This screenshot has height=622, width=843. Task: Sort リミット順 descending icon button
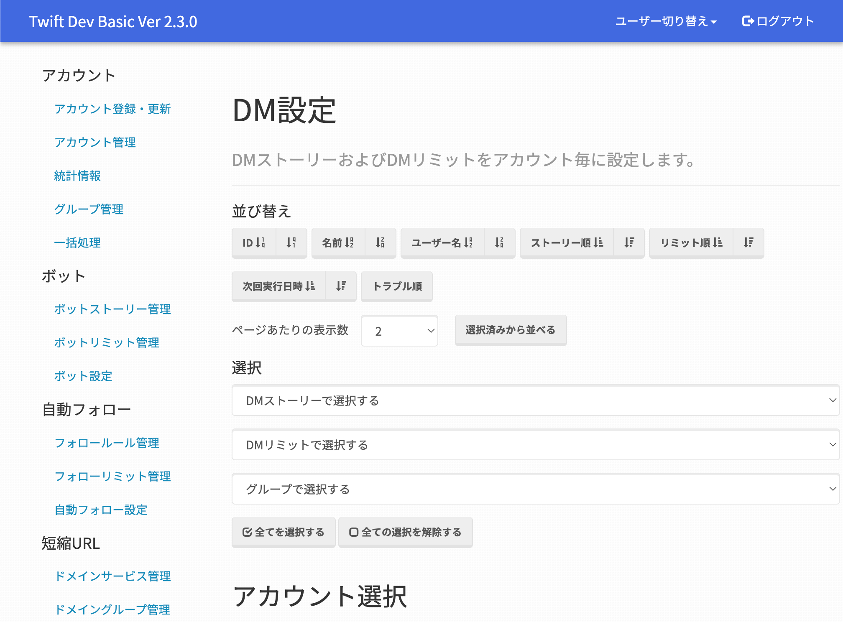point(748,243)
